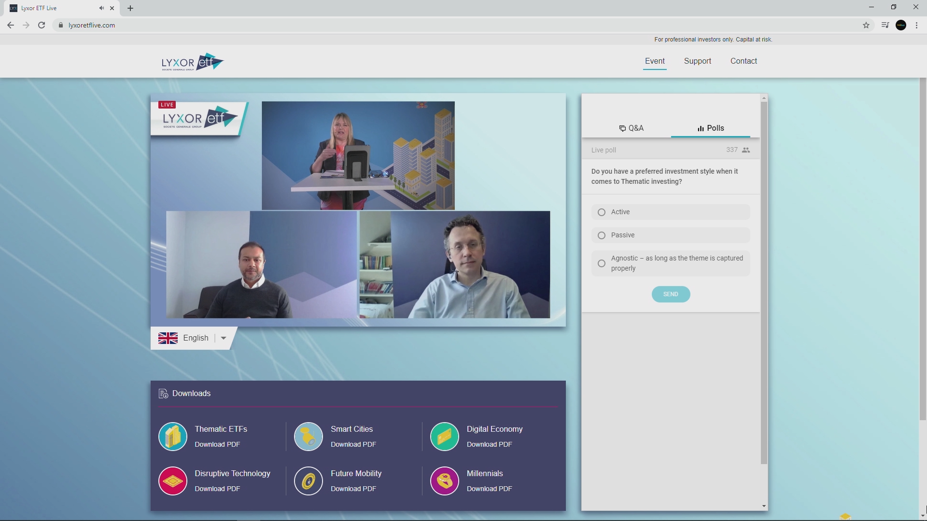Click the UK flag language icon
The width and height of the screenshot is (927, 521).
coord(168,338)
